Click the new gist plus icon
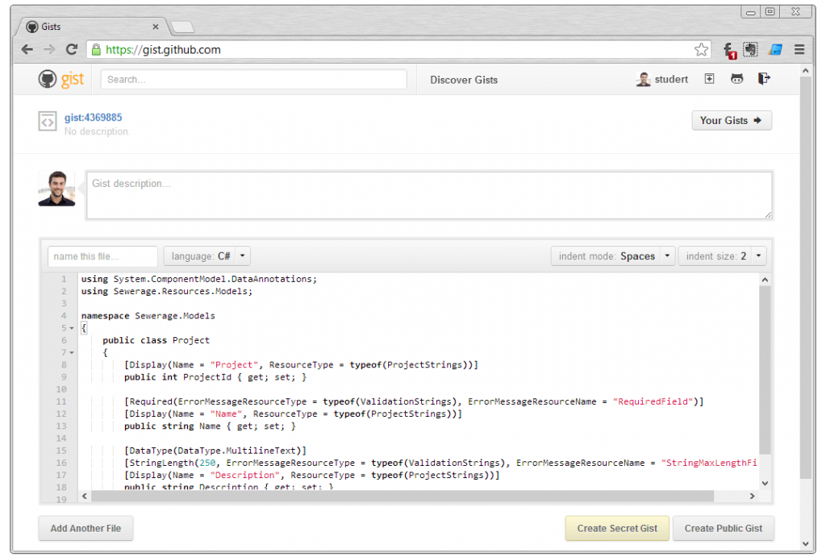Screen dimensions: 826x557 tap(709, 78)
